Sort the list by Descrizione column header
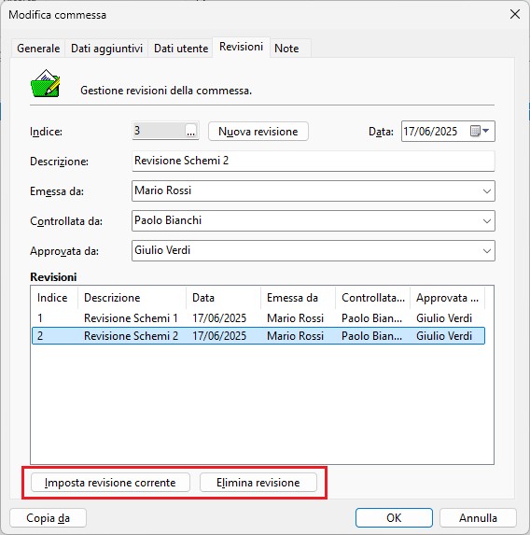 coord(132,298)
